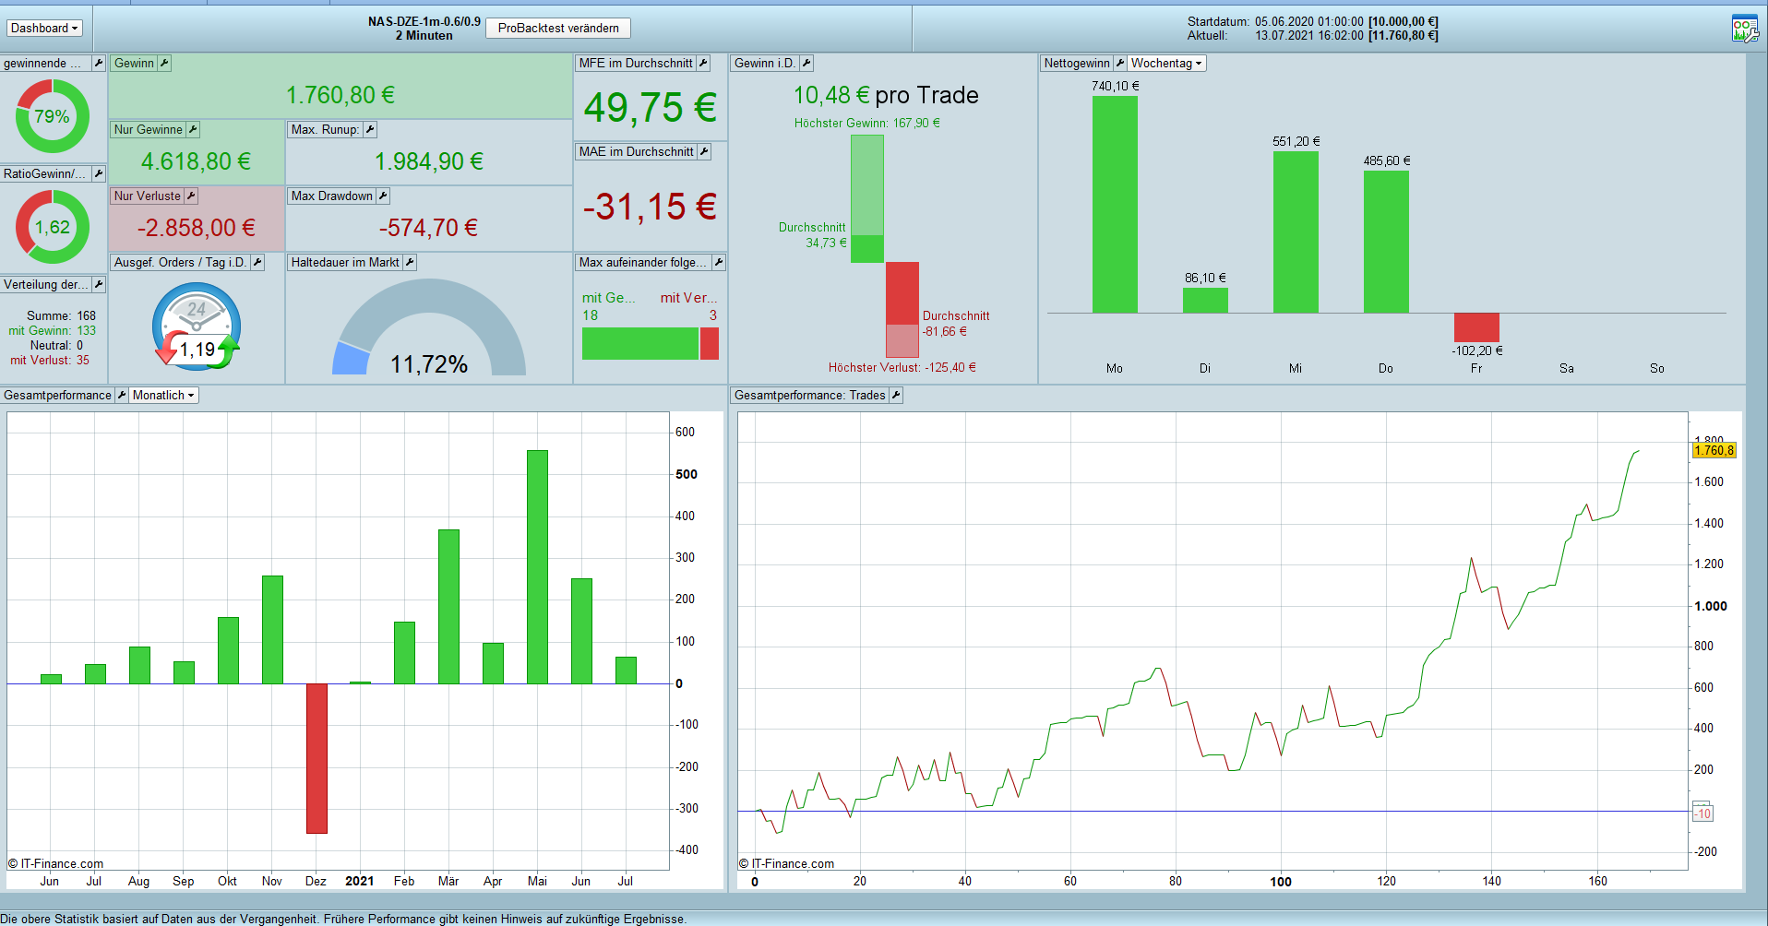Click the past-performance disclaimer in status bar

[343, 919]
